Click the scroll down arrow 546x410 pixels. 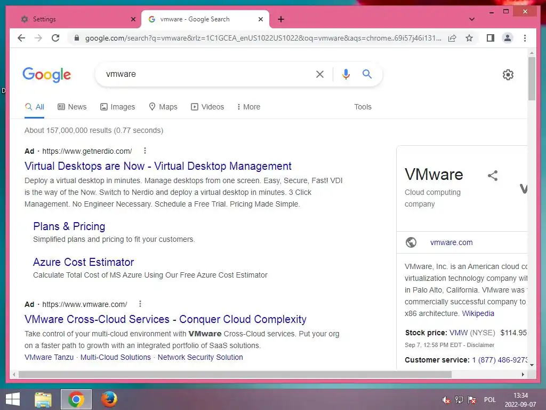pos(532,365)
